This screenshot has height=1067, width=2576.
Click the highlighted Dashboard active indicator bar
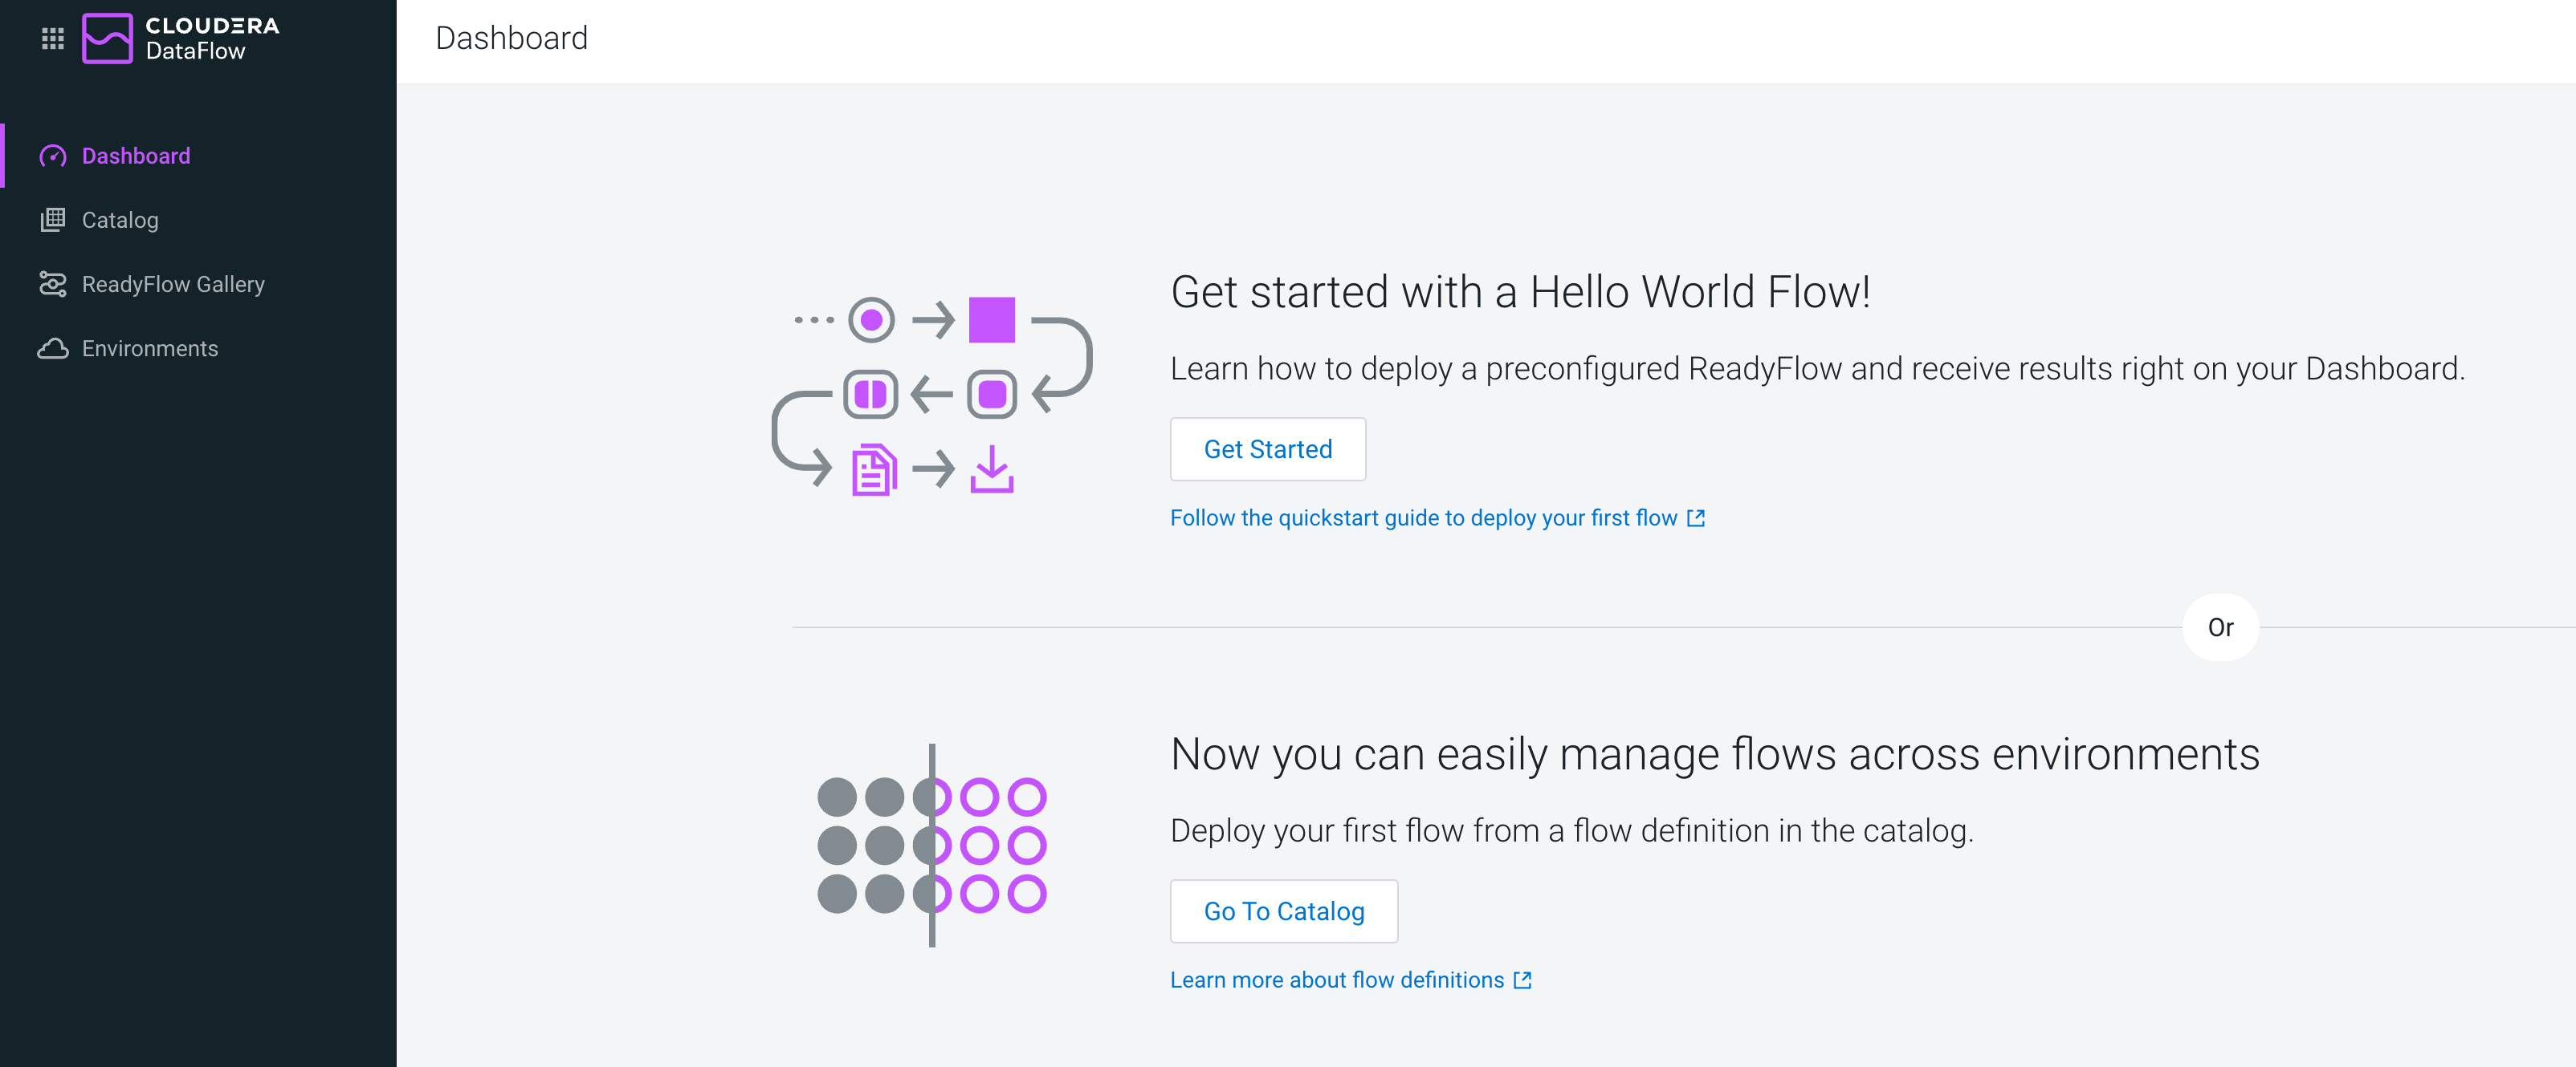point(2,156)
